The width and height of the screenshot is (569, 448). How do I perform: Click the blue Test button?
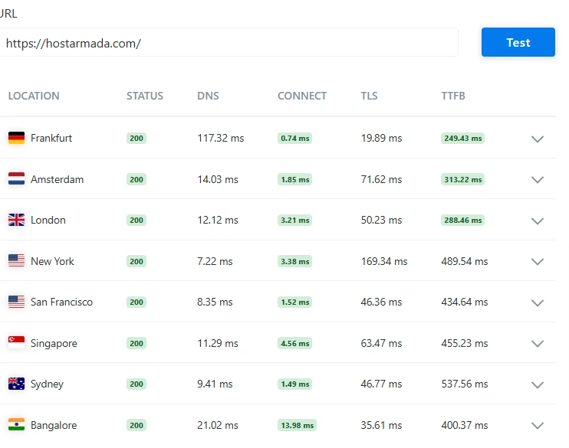[518, 42]
